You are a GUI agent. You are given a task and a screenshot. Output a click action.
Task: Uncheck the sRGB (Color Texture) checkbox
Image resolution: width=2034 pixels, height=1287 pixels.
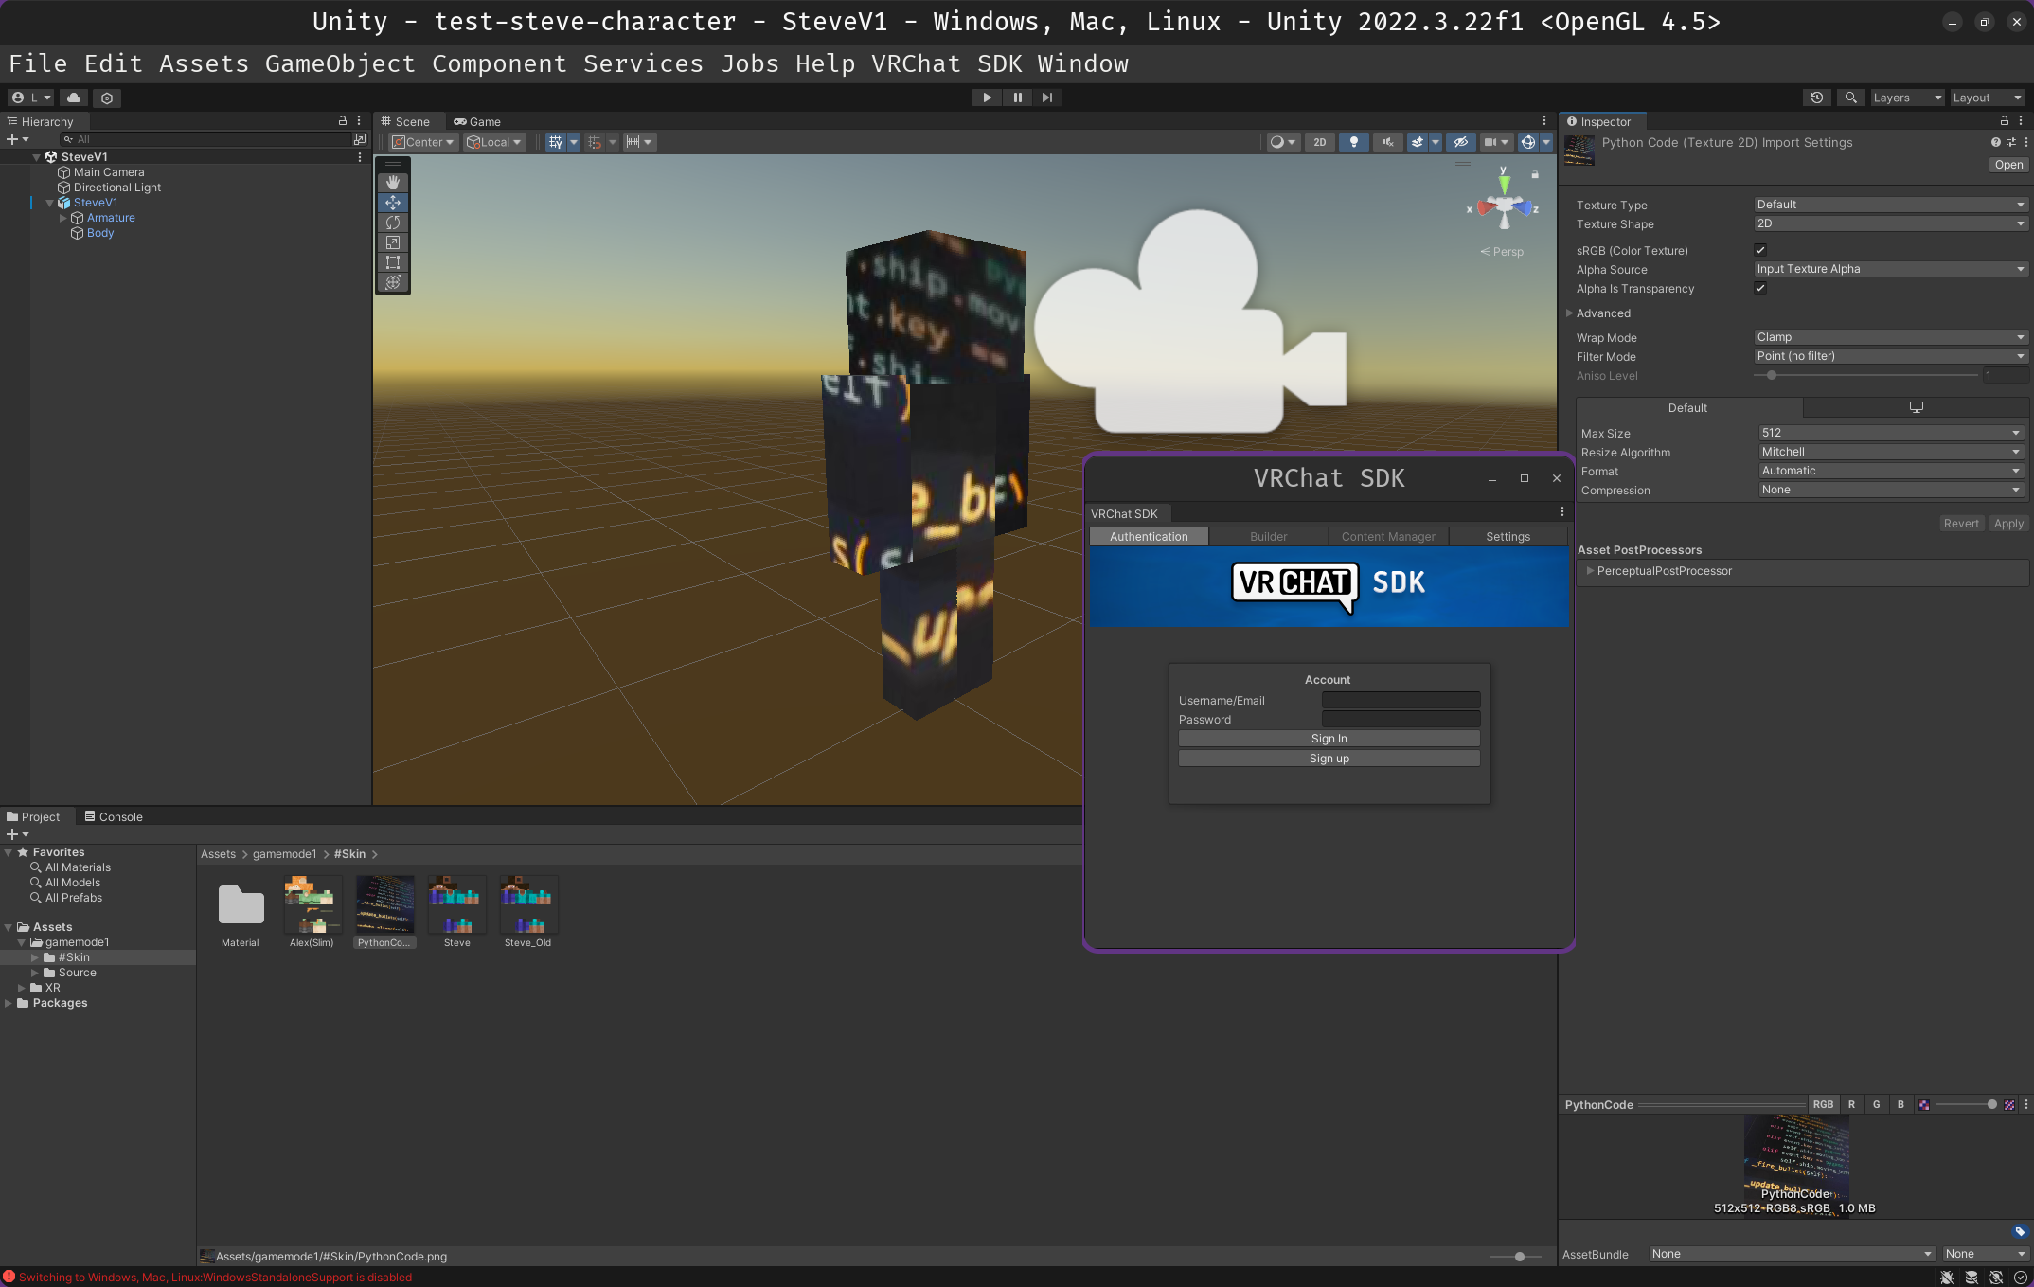[x=1760, y=251]
